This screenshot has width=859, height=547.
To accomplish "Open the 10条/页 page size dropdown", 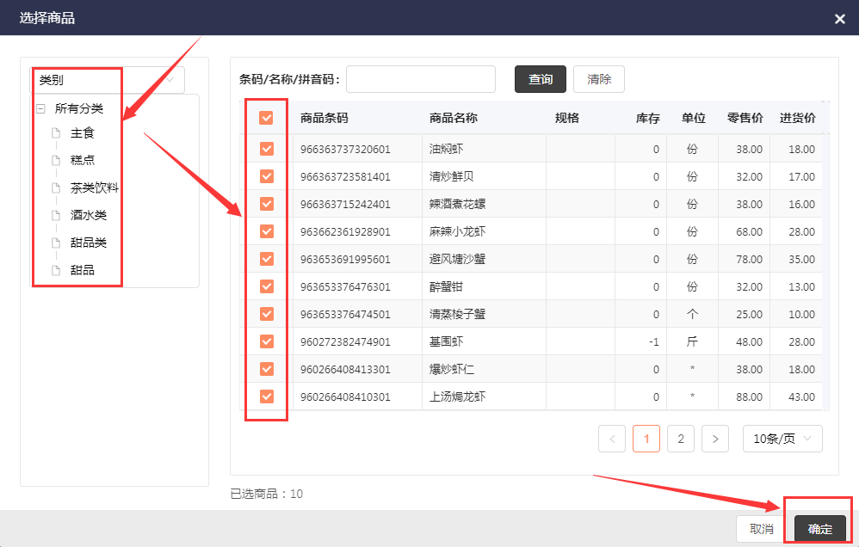I will click(782, 439).
